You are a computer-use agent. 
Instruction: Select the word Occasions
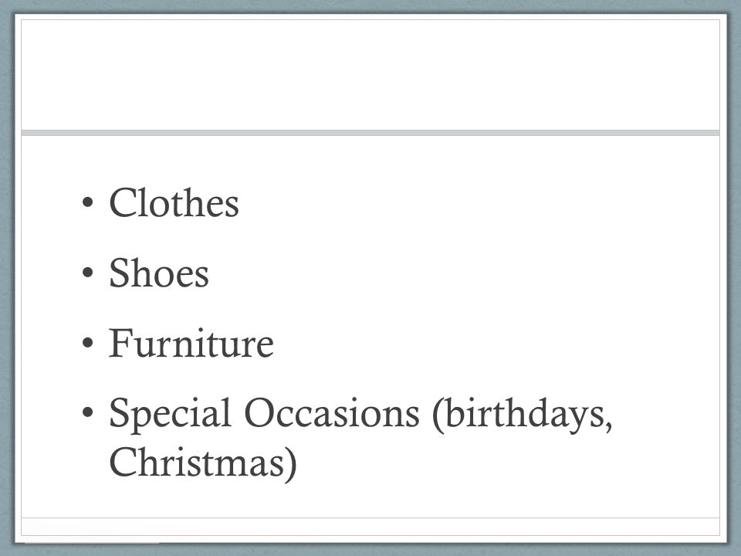(x=332, y=412)
